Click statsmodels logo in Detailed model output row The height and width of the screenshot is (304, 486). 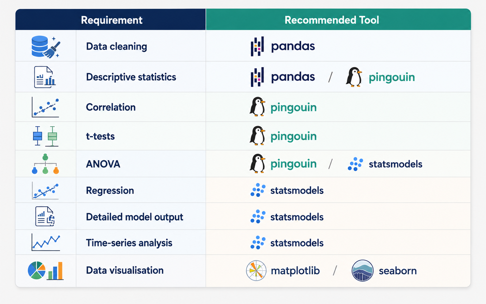pyautogui.click(x=258, y=217)
